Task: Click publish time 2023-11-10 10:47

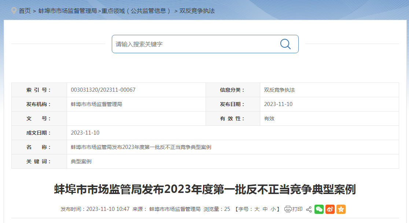Action: coord(108,209)
